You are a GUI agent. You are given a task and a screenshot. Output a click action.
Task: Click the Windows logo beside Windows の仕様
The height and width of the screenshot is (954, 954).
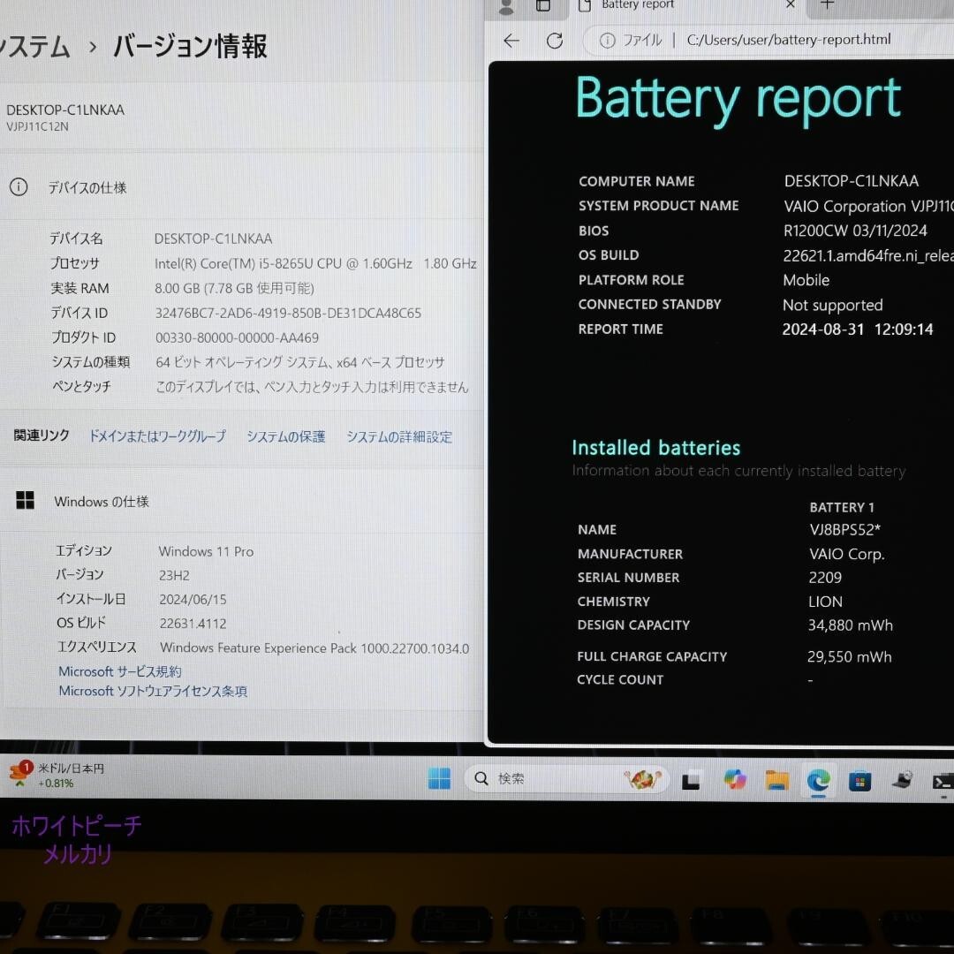pyautogui.click(x=25, y=500)
